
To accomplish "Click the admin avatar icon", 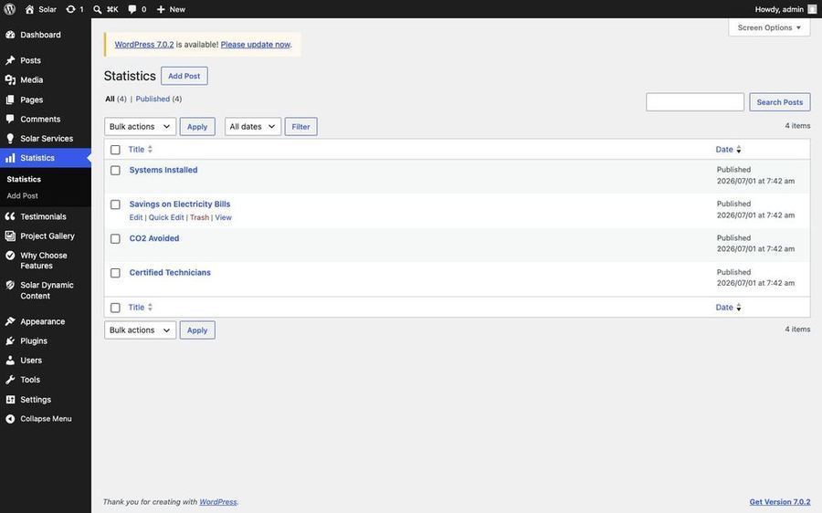I will [812, 9].
